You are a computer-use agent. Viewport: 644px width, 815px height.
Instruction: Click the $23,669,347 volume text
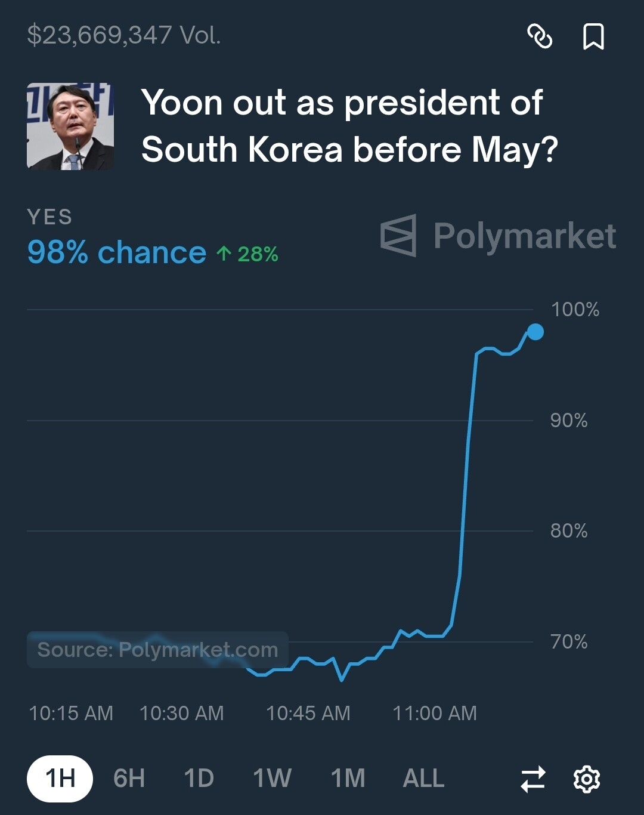(124, 35)
